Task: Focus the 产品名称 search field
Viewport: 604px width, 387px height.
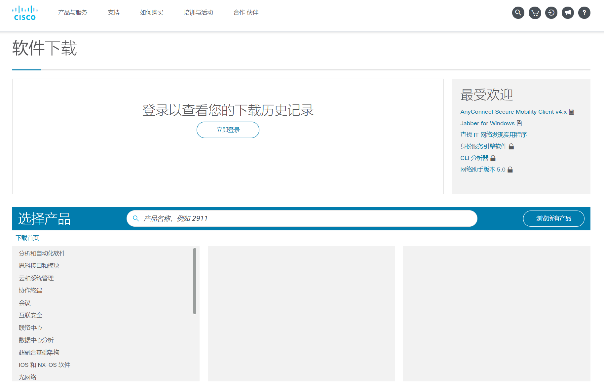Action: click(302, 218)
